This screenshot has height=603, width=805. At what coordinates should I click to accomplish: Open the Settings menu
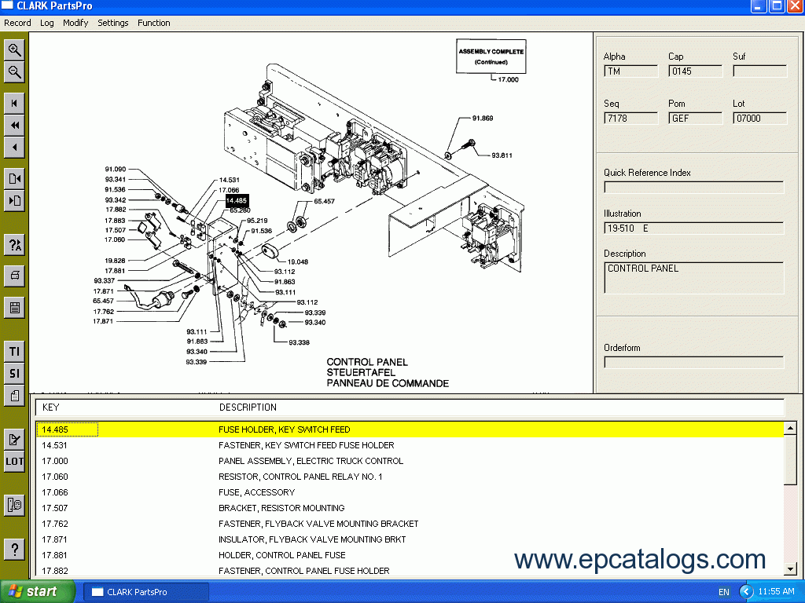(112, 23)
